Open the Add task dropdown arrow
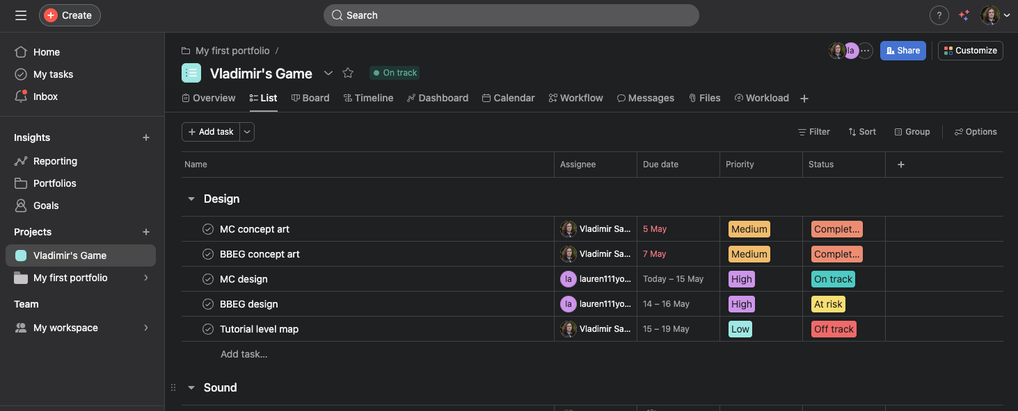Screen dimensions: 1018x411 tap(247, 132)
